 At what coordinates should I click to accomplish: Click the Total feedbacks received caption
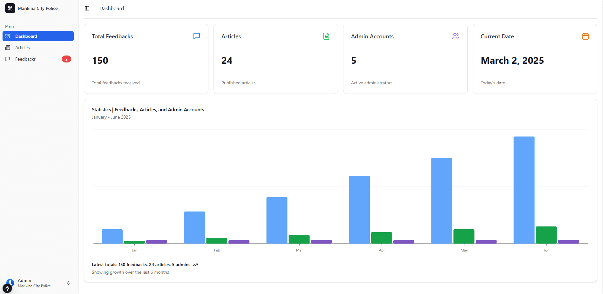click(116, 83)
